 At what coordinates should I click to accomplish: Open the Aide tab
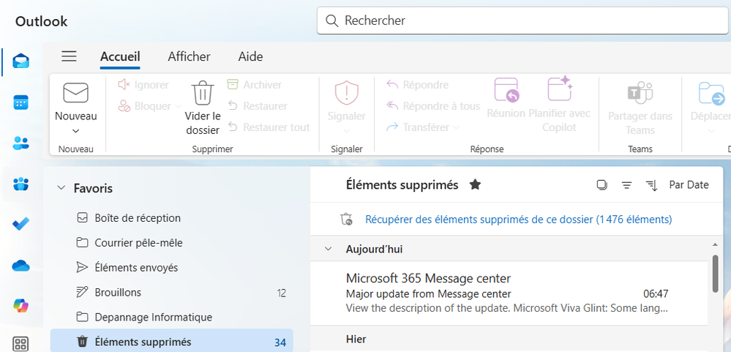tap(250, 56)
